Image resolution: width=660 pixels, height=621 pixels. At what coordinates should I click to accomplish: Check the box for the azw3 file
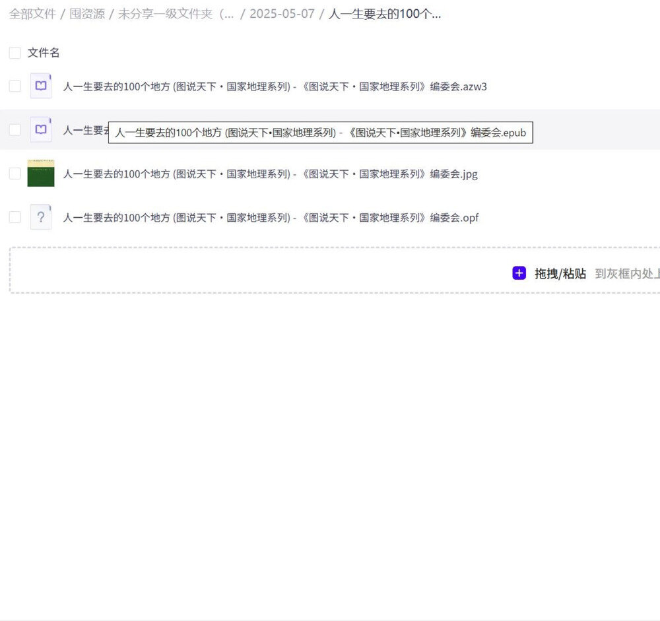[15, 86]
